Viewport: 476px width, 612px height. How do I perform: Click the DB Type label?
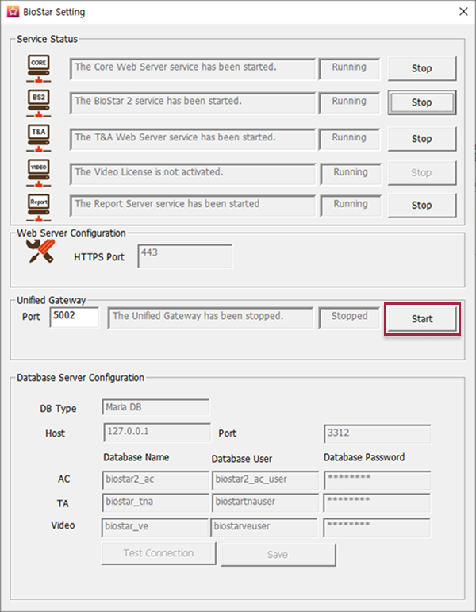(58, 409)
